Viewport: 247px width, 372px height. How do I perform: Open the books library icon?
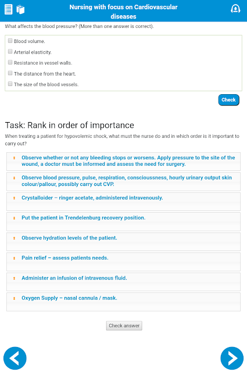(20, 9)
